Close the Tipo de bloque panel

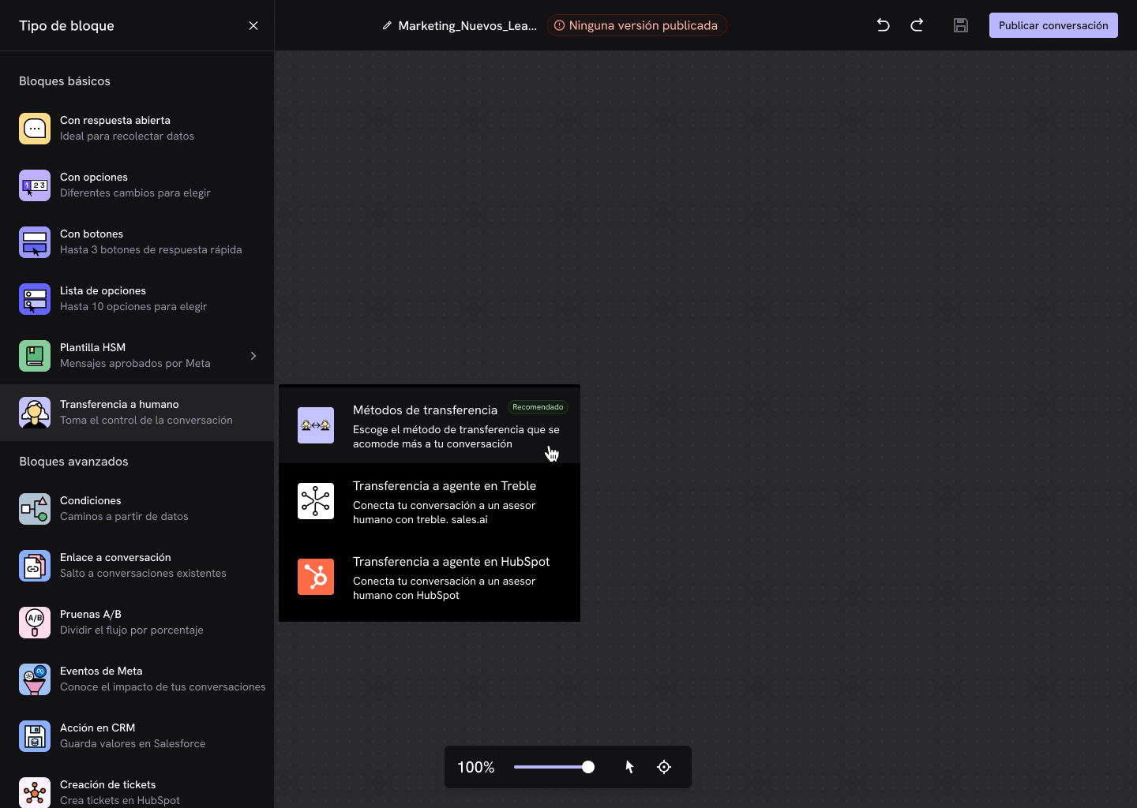[253, 26]
